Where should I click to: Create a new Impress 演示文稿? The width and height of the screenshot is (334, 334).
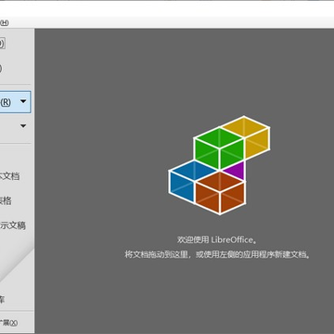(x=13, y=225)
